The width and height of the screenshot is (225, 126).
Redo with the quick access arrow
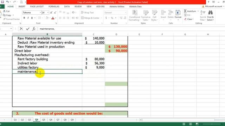tap(14, 2)
